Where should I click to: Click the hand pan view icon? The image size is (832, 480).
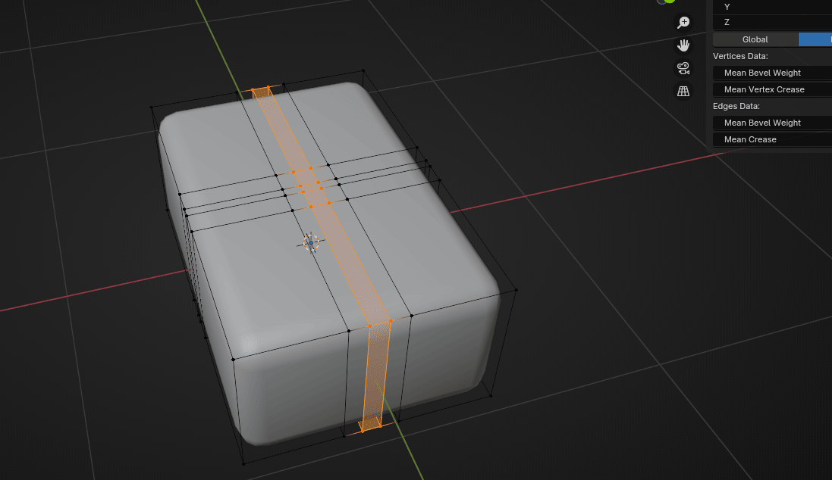click(683, 45)
